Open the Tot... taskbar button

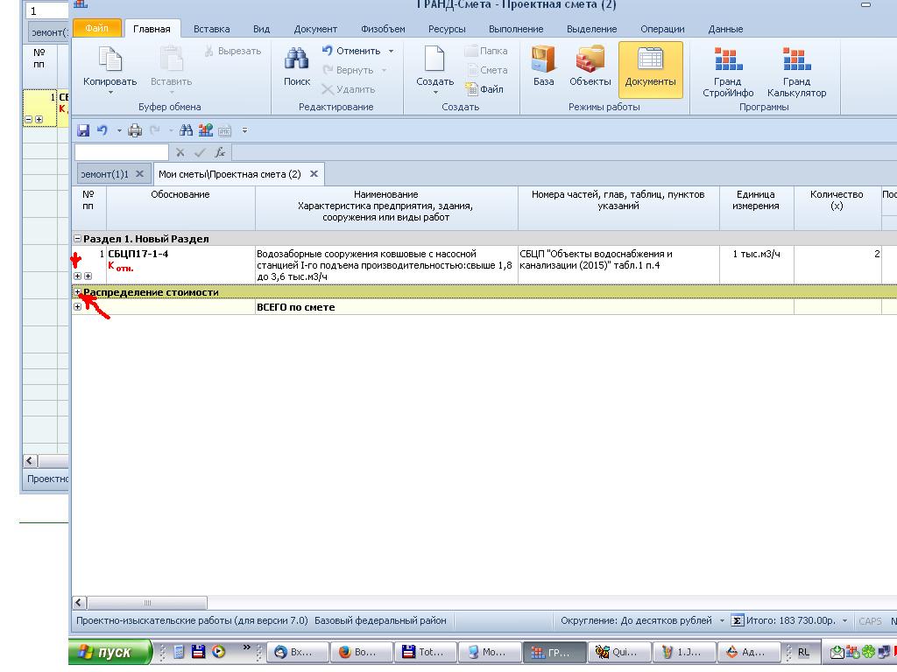tap(426, 652)
